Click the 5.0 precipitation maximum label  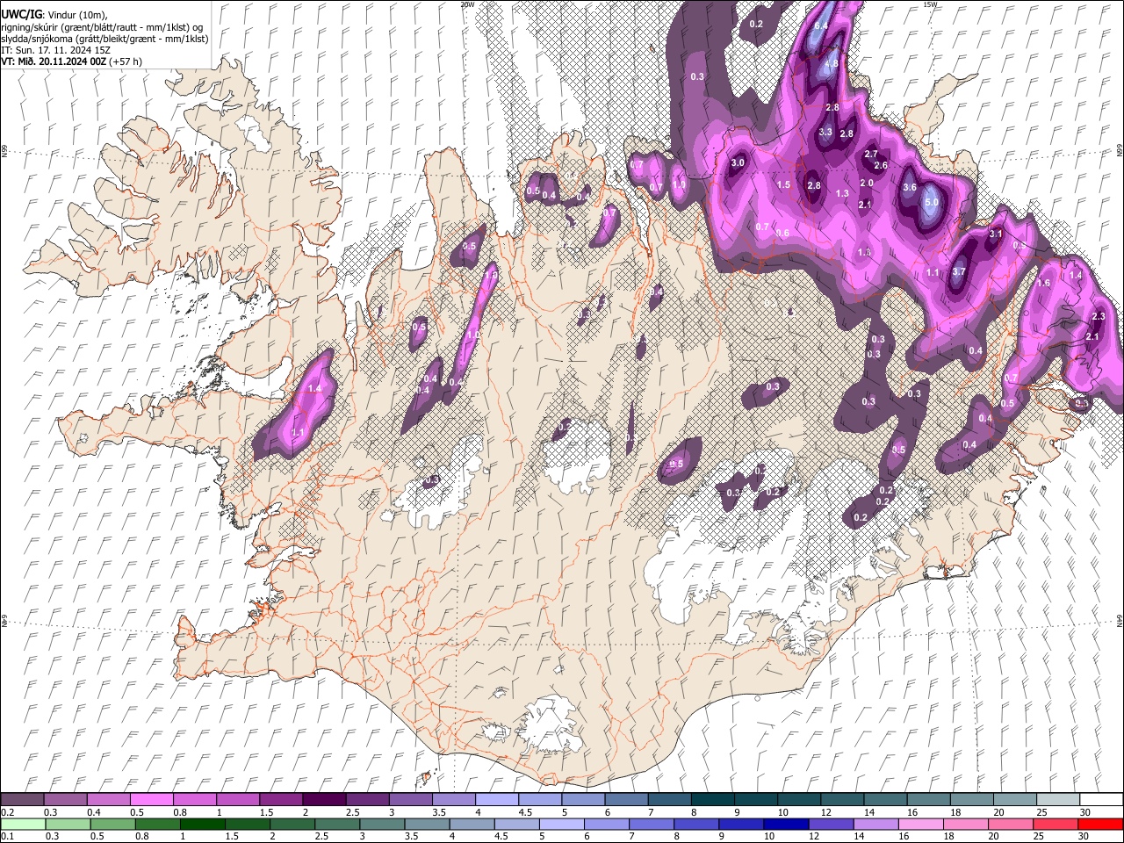point(932,203)
